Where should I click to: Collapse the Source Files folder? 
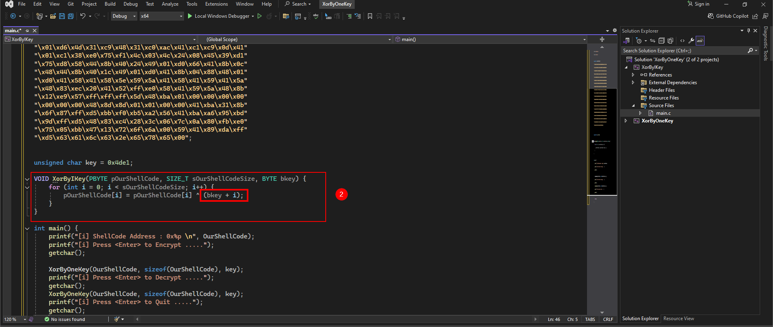coord(633,106)
